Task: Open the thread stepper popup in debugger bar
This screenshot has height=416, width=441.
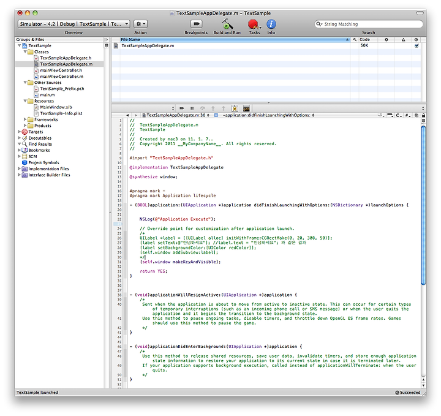Action: coord(173,108)
